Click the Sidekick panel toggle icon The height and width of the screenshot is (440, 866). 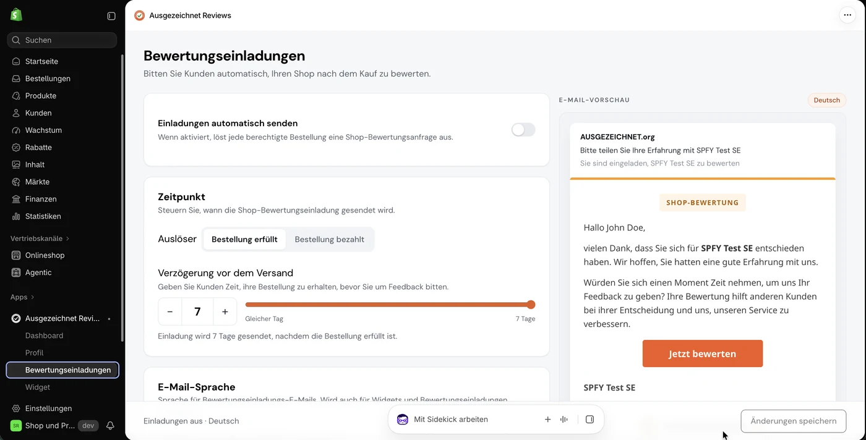pyautogui.click(x=589, y=420)
